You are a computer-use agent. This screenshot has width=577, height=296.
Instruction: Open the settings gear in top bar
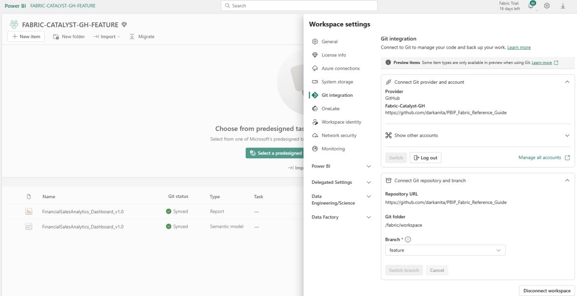click(x=547, y=6)
